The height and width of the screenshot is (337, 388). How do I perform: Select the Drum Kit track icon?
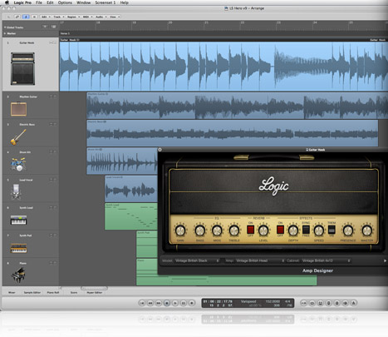(18, 164)
